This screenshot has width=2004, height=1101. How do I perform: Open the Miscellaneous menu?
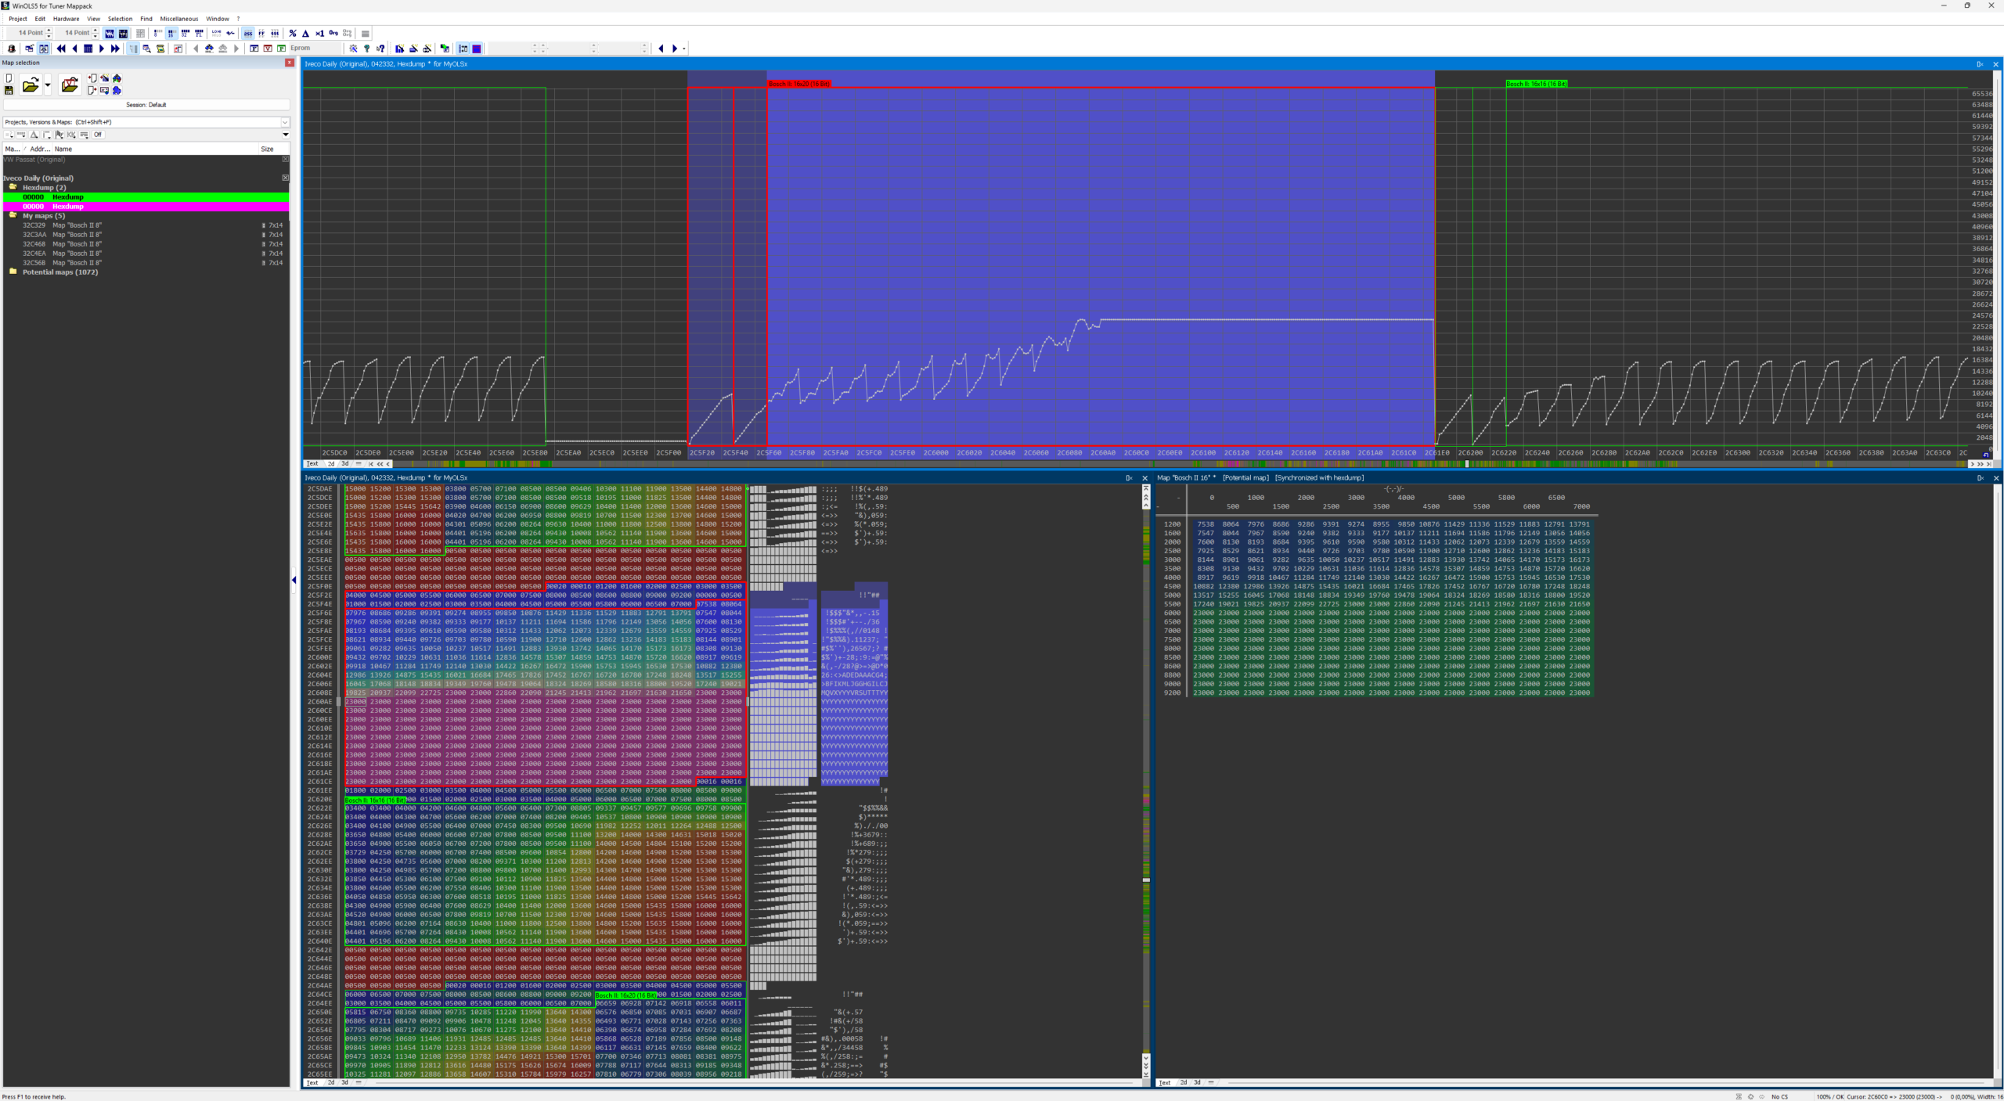(x=178, y=19)
